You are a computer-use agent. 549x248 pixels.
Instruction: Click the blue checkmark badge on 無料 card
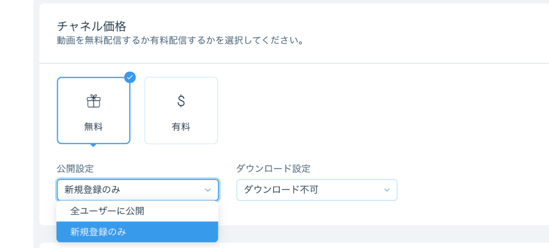coord(130,77)
